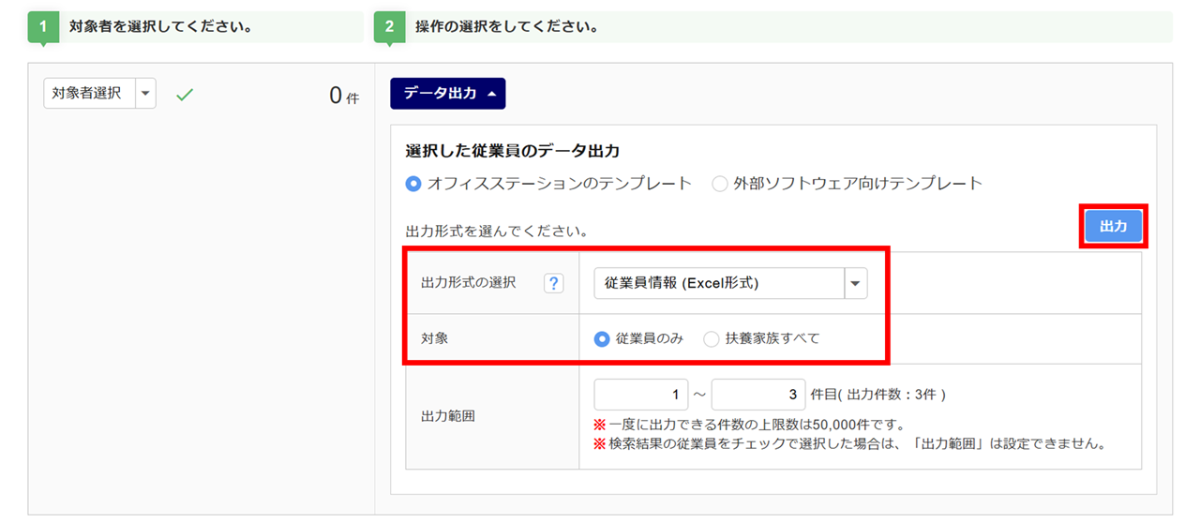Click the 出力形式の選択 row label

point(469,283)
